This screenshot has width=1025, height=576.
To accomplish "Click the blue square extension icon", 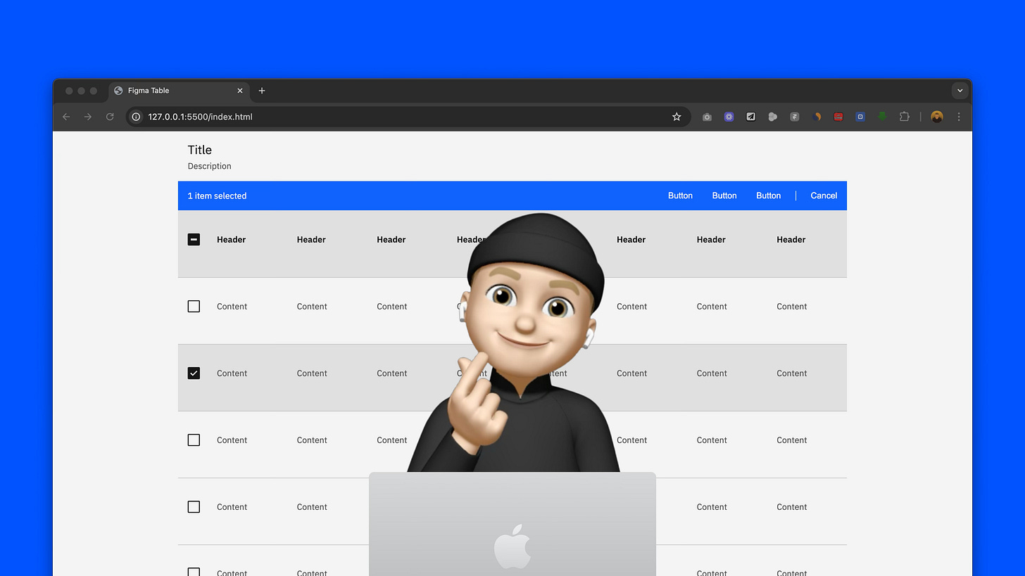I will [860, 117].
